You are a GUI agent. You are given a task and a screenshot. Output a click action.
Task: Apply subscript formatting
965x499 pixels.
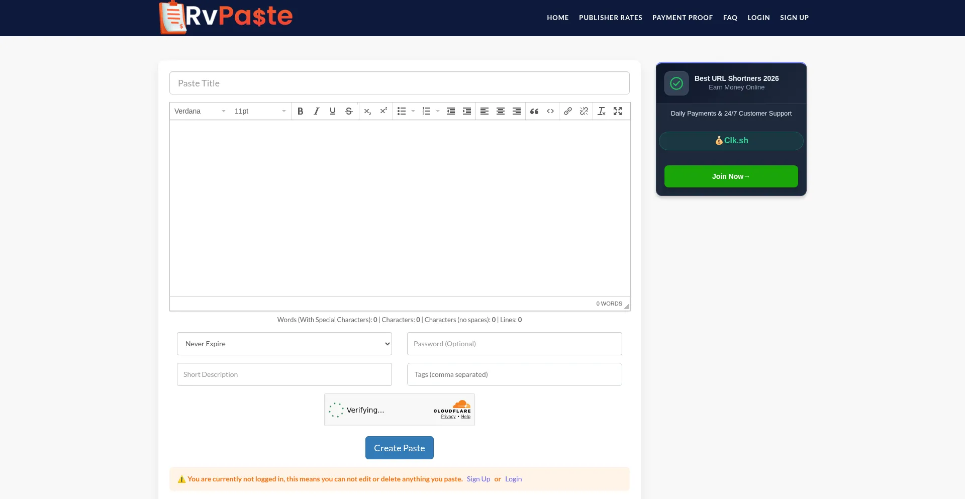367,111
